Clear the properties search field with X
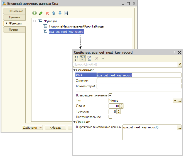Viewport: 184px width, 157px height. (x=180, y=64)
